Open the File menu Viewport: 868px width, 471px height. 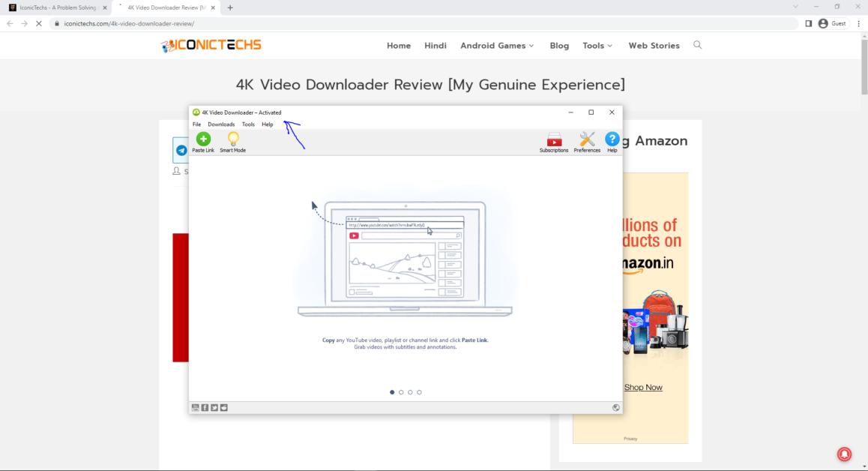[196, 124]
